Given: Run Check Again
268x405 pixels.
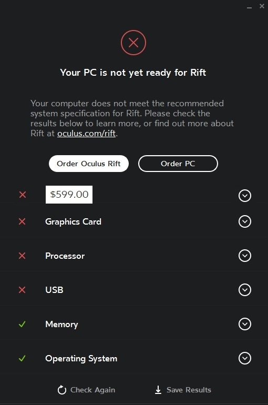Looking at the screenshot, I should pos(86,390).
